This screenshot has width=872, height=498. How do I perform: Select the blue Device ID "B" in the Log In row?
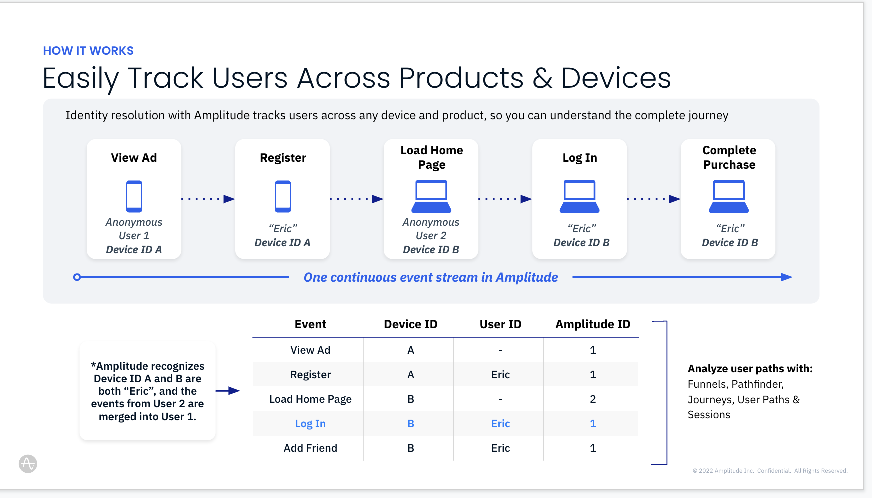411,424
